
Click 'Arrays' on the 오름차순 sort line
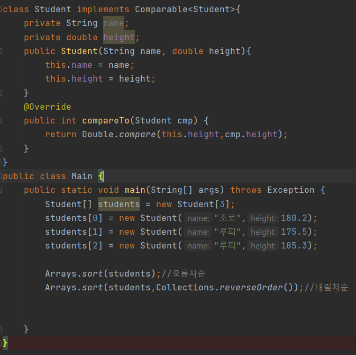pos(61,273)
